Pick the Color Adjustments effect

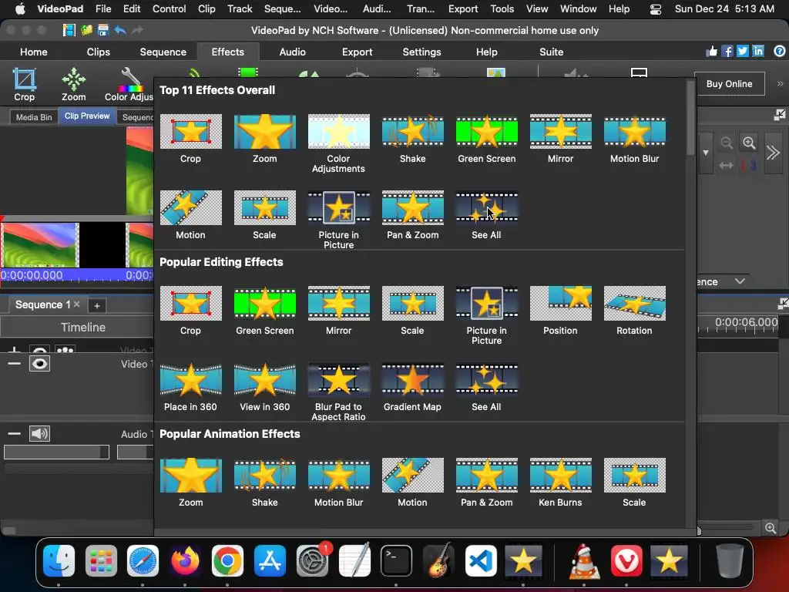pyautogui.click(x=339, y=143)
